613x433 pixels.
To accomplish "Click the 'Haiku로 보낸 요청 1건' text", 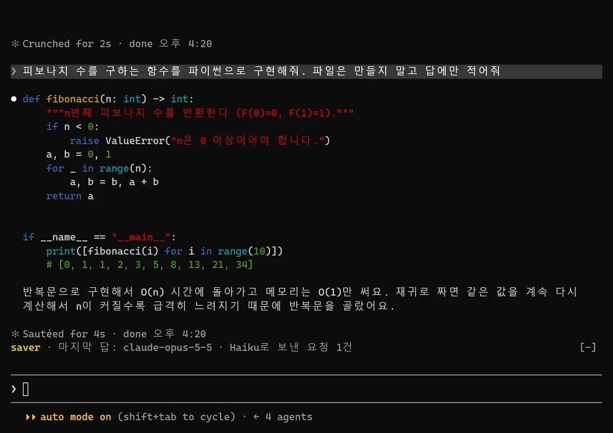I will (x=291, y=348).
